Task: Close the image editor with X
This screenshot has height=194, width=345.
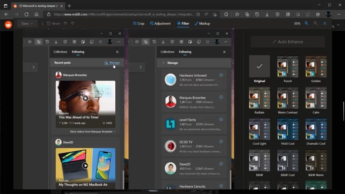Action: click(325, 23)
